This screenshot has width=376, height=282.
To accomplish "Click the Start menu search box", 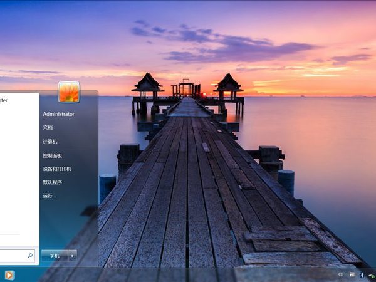I will tap(13, 256).
